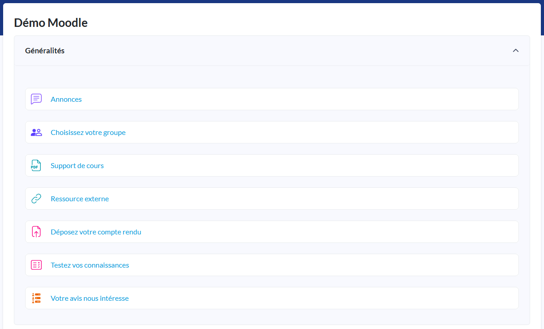Click the group choice icon
Image resolution: width=544 pixels, height=329 pixels.
36,132
